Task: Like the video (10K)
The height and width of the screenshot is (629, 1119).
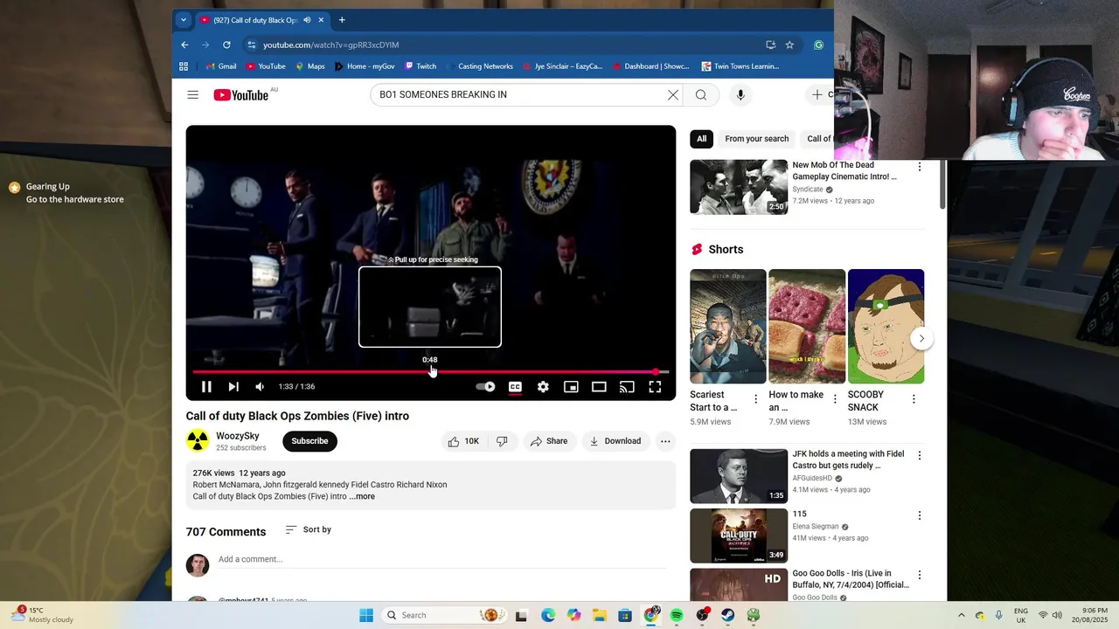Action: pos(463,441)
